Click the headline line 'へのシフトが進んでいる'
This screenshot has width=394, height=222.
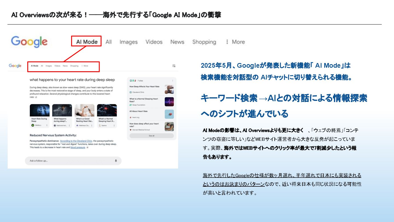244,113
